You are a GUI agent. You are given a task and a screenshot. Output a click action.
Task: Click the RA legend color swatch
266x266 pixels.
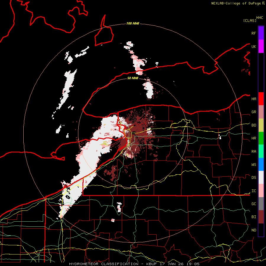tap(261, 151)
